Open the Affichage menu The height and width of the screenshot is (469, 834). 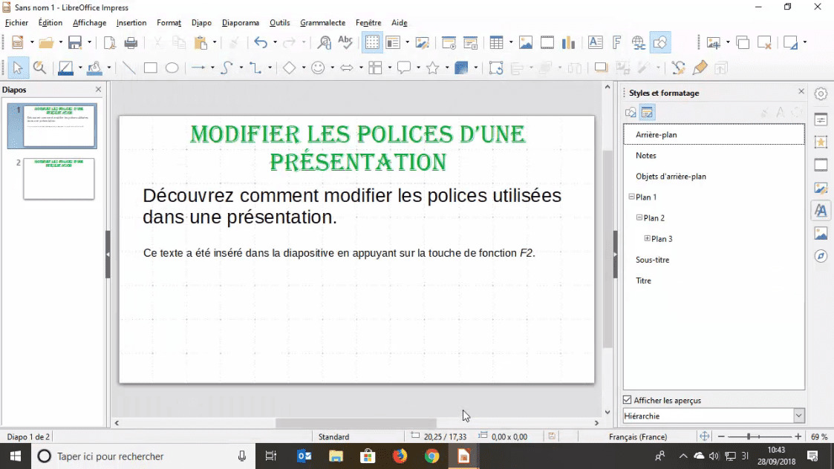(89, 23)
